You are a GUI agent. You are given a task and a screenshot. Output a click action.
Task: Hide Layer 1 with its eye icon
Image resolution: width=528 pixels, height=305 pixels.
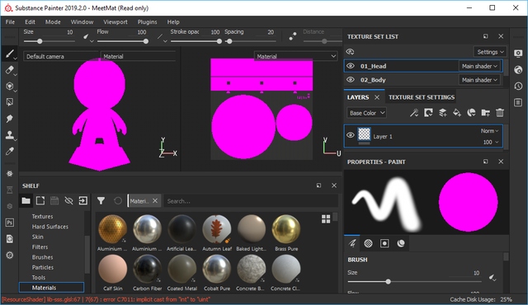point(350,135)
